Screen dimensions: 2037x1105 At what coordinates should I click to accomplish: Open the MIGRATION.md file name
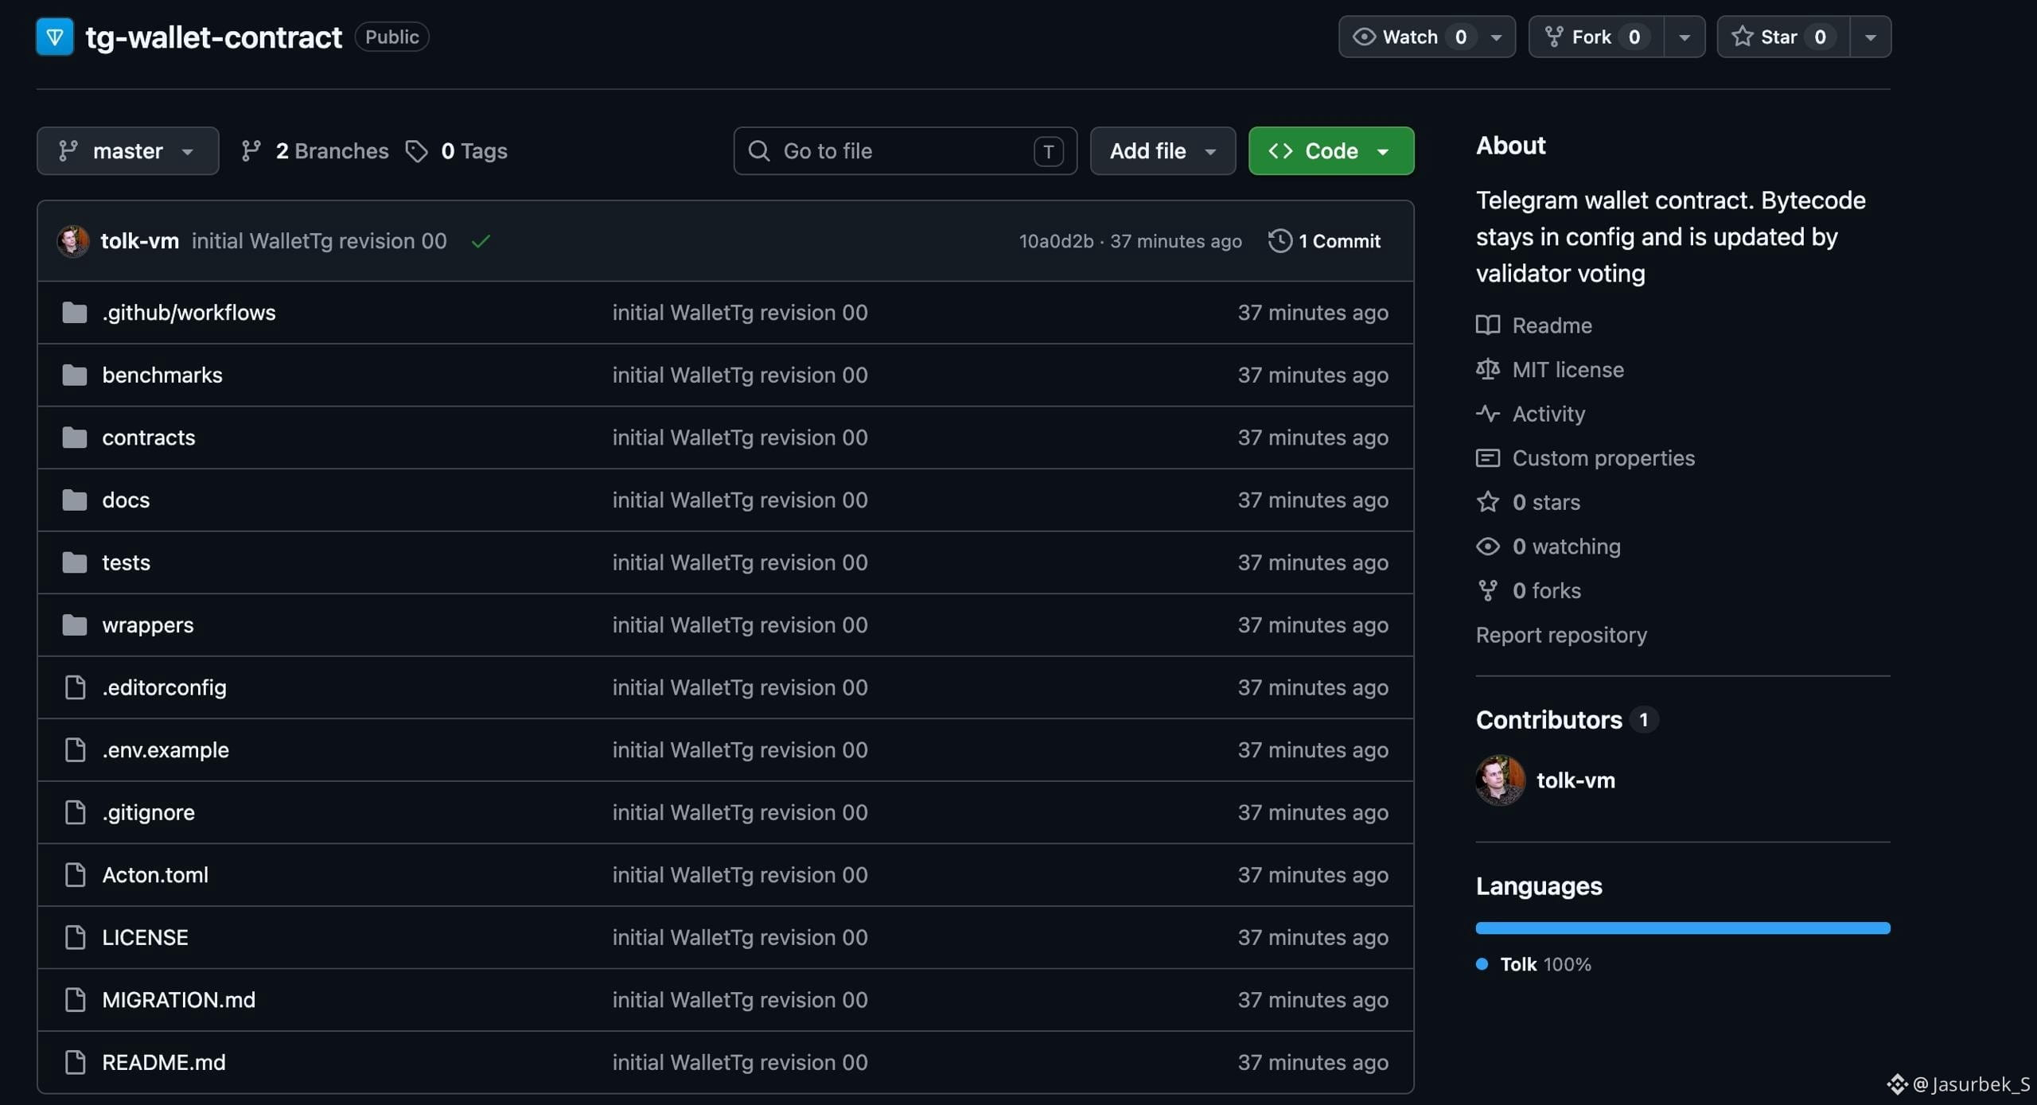tap(179, 1000)
